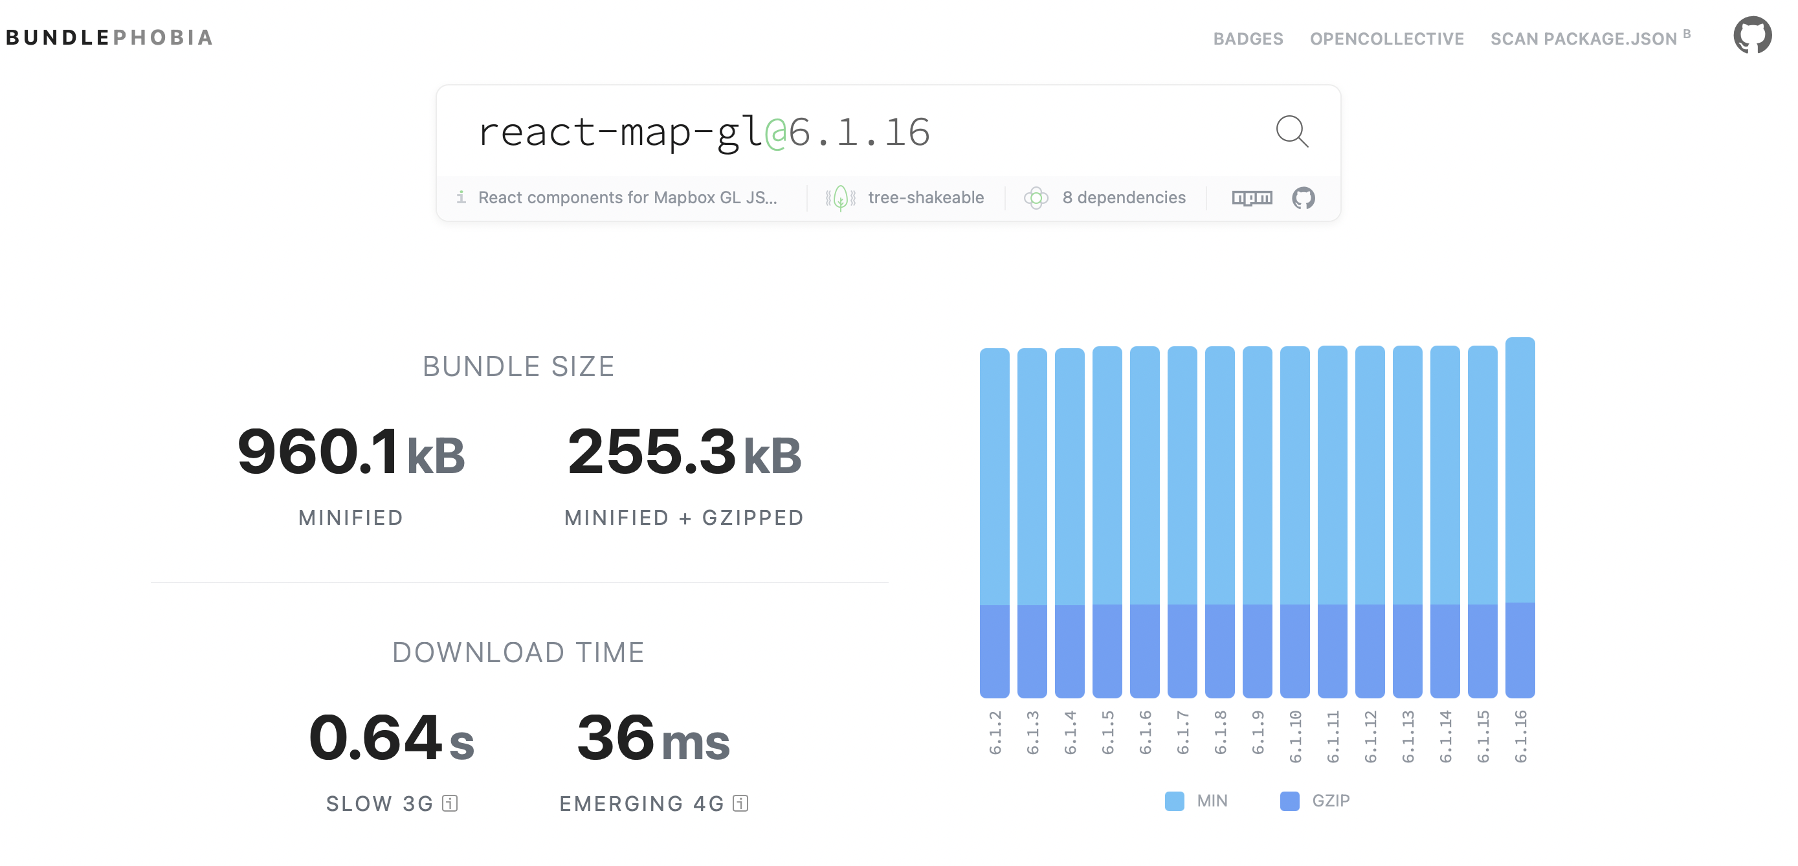This screenshot has height=866, width=1798.
Task: Select the 6.1.4 version bar
Action: pos(1070,523)
